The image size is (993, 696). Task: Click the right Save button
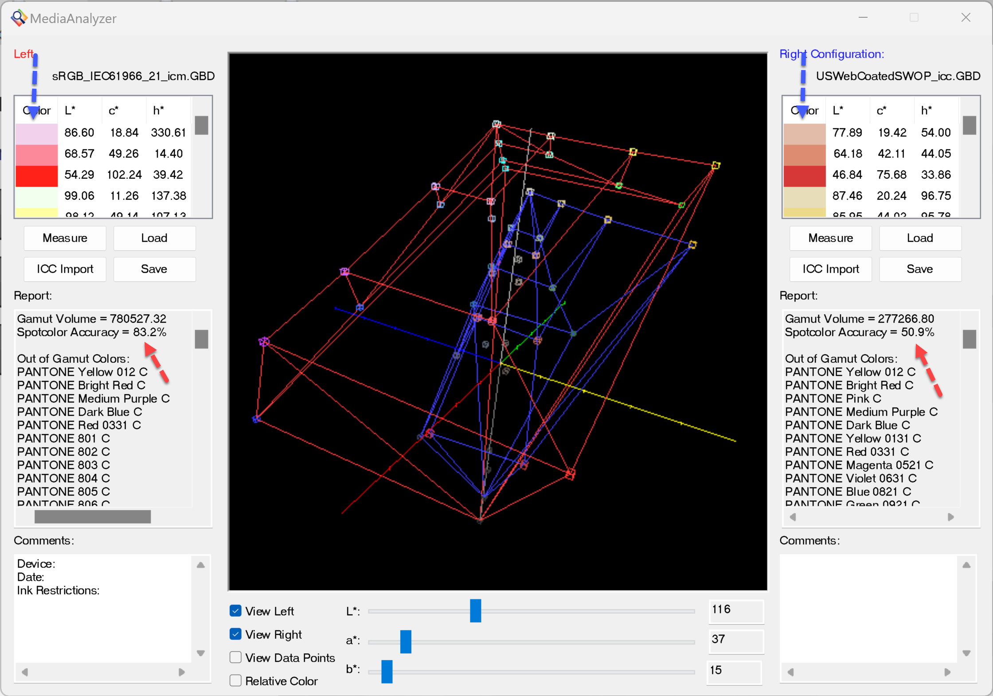pos(920,269)
